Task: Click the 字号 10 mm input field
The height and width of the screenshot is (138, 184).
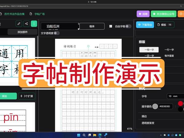Action: [x=175, y=96]
